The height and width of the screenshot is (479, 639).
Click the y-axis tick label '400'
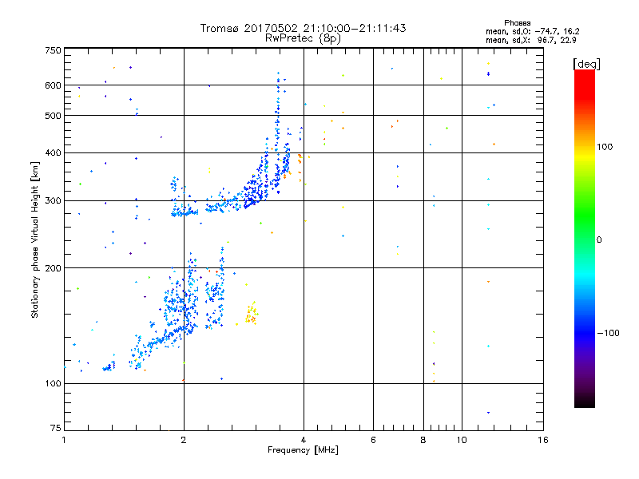53,153
